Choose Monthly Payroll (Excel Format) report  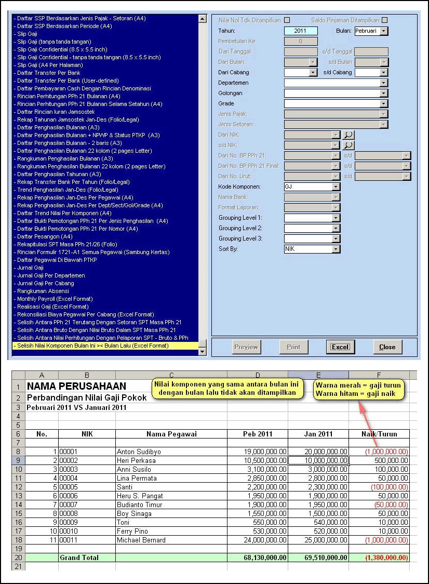(55, 299)
